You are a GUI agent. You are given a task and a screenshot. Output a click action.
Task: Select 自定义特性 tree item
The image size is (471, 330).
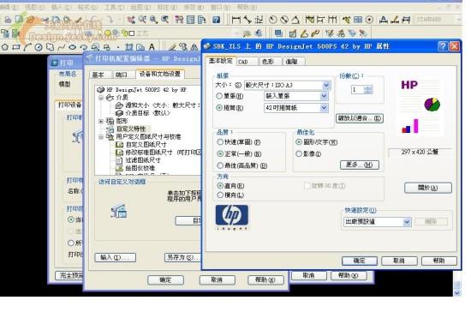click(131, 129)
